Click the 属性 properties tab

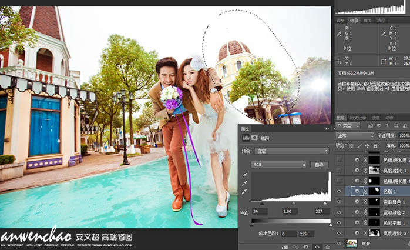[x=245, y=129]
